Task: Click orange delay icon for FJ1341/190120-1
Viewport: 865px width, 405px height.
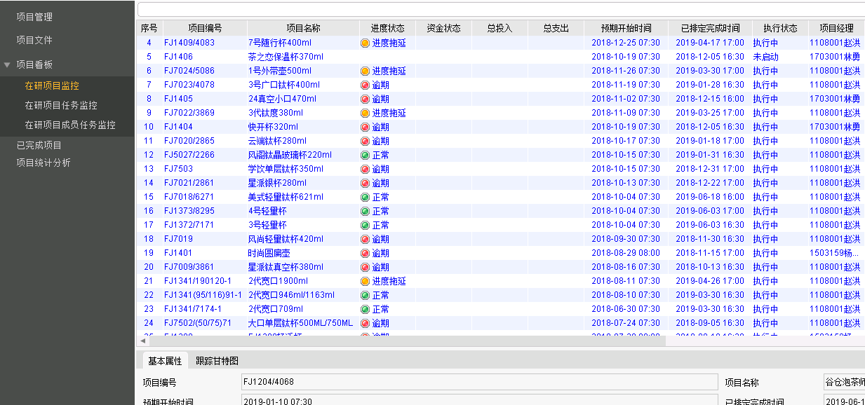Action: click(x=365, y=281)
